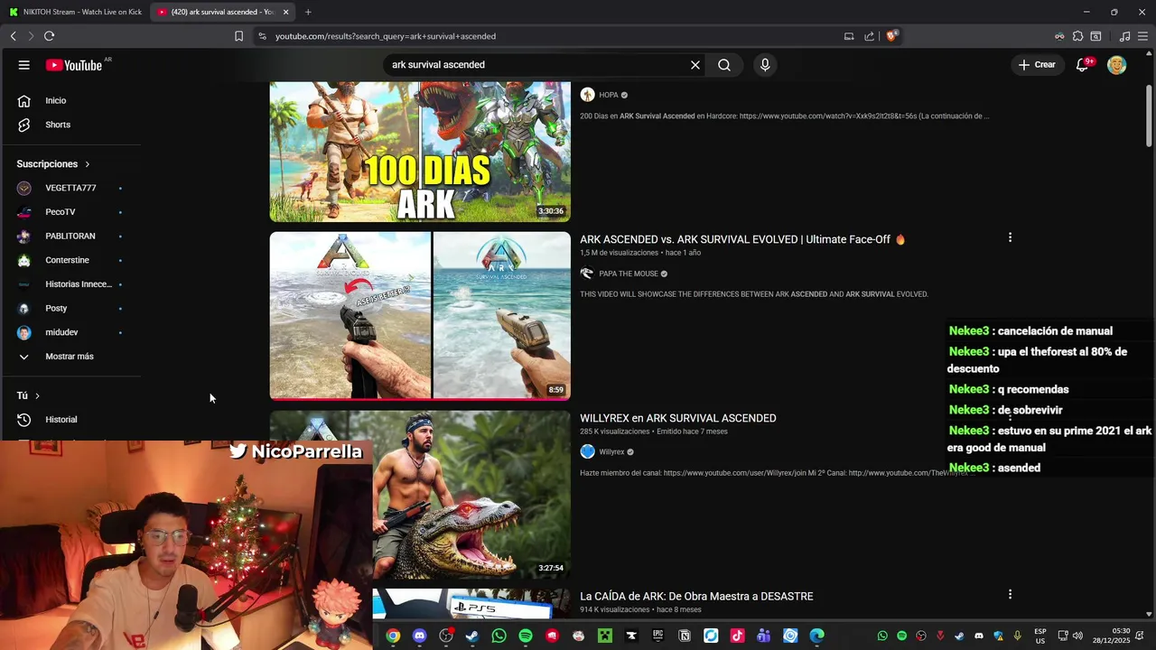The width and height of the screenshot is (1156, 650).
Task: Launch Minecraft from the taskbar
Action: (605, 636)
